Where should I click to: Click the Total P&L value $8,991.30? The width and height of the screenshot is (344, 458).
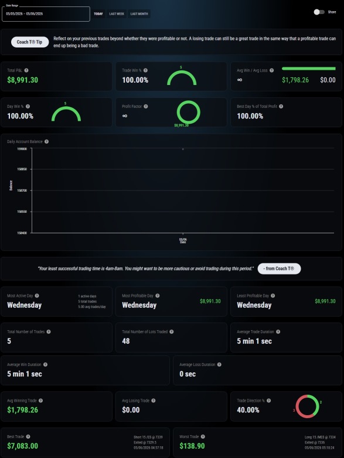coord(22,80)
